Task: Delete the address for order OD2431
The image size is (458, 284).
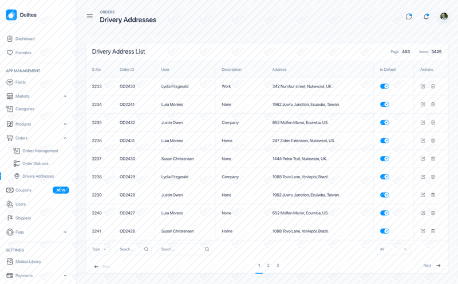Action: (433, 141)
